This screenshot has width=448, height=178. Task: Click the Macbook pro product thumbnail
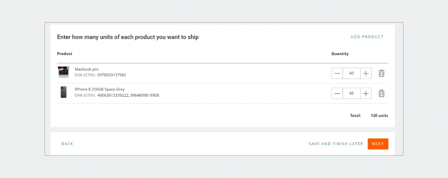pos(63,72)
